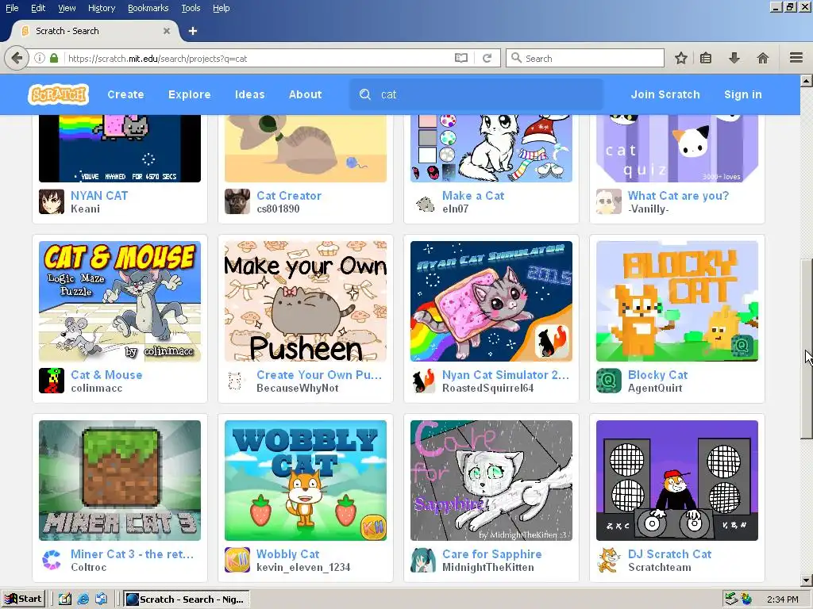Click Keani's avatar icon
Image resolution: width=813 pixels, height=609 pixels.
tap(52, 201)
